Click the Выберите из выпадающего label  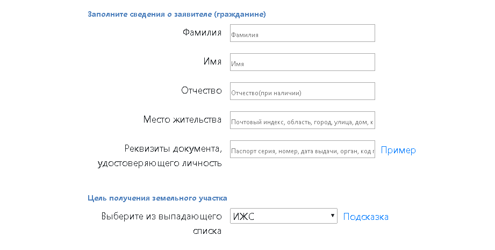tap(161, 216)
